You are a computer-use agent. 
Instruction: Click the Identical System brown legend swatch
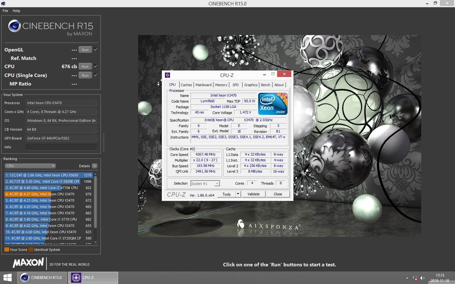point(31,250)
